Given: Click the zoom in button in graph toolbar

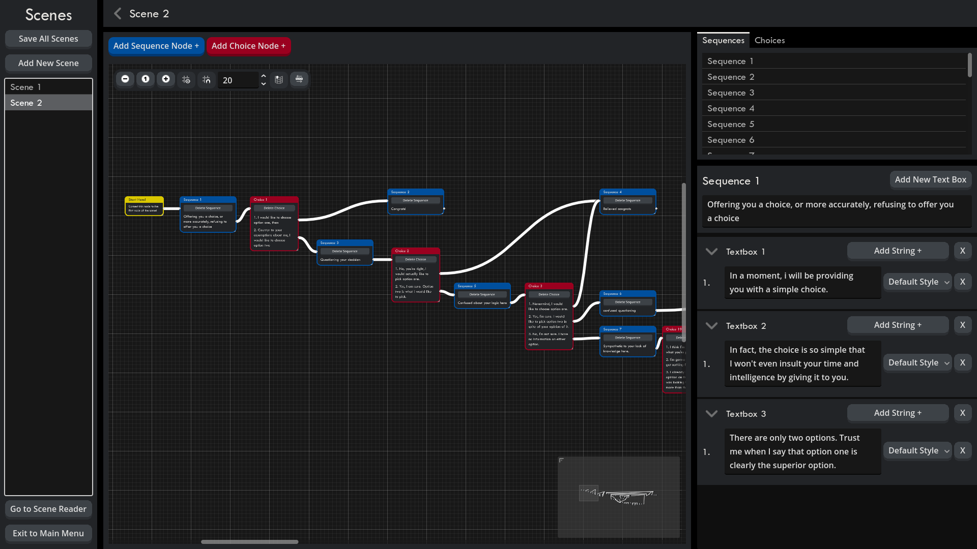Looking at the screenshot, I should pos(166,79).
